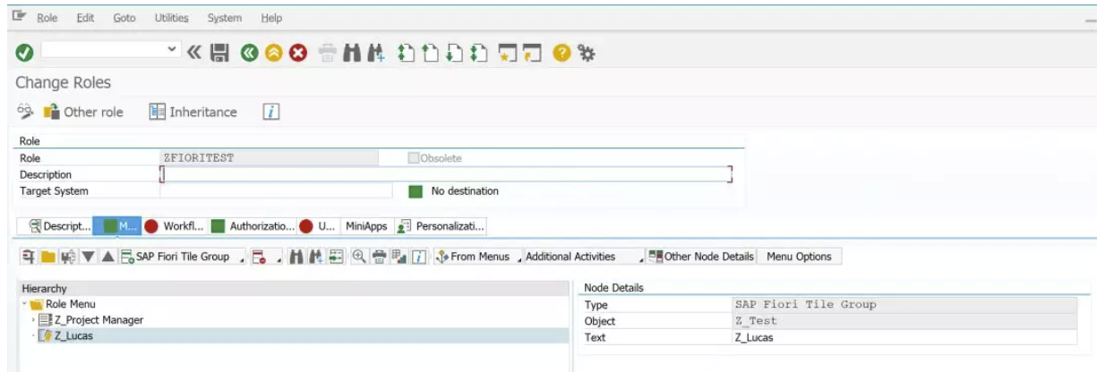1097x372 pixels.
Task: Switch to the Personalization tab
Action: coord(440,226)
